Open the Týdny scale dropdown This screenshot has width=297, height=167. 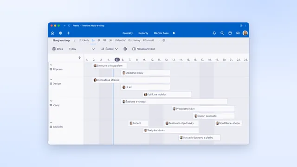click(82, 49)
